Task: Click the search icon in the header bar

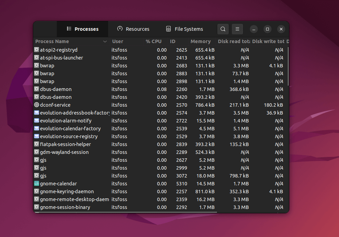Action: [x=223, y=29]
